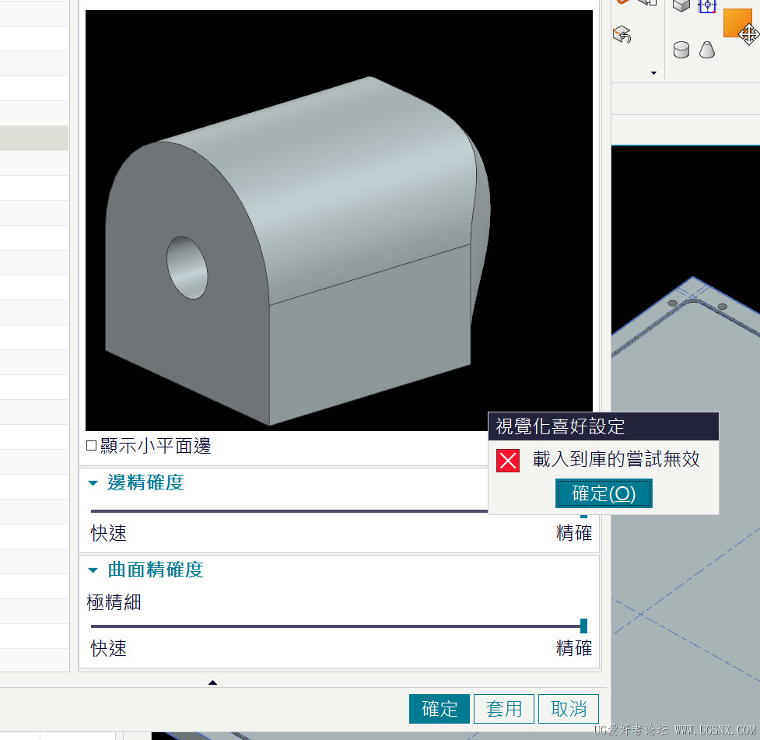Click 快速 label under 曲面精確度 slider
Screen dimensions: 760x740
point(109,648)
